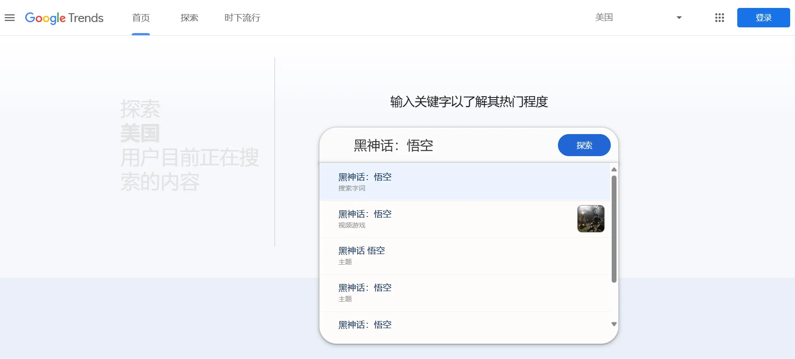Open the 时下流行 tab
This screenshot has height=359, width=795.
click(242, 18)
